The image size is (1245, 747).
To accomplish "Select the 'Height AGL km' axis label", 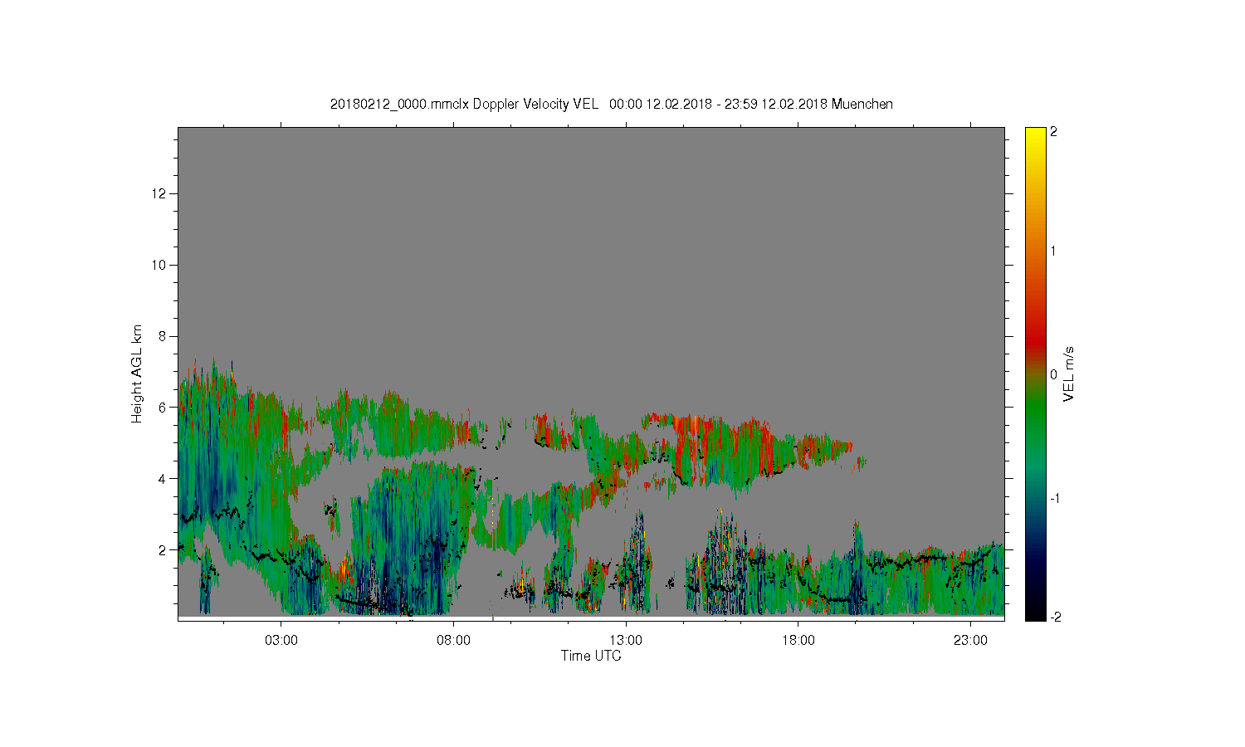I will [137, 373].
